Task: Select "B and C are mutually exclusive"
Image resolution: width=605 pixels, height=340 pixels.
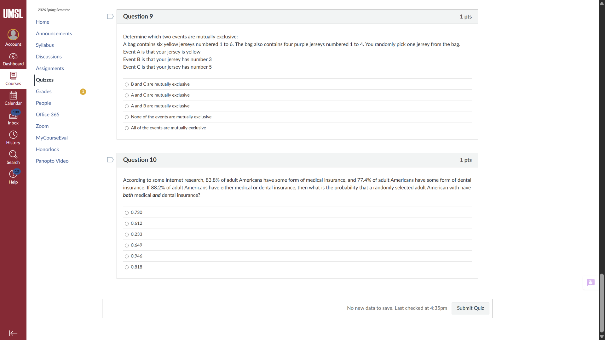Action: [x=127, y=84]
